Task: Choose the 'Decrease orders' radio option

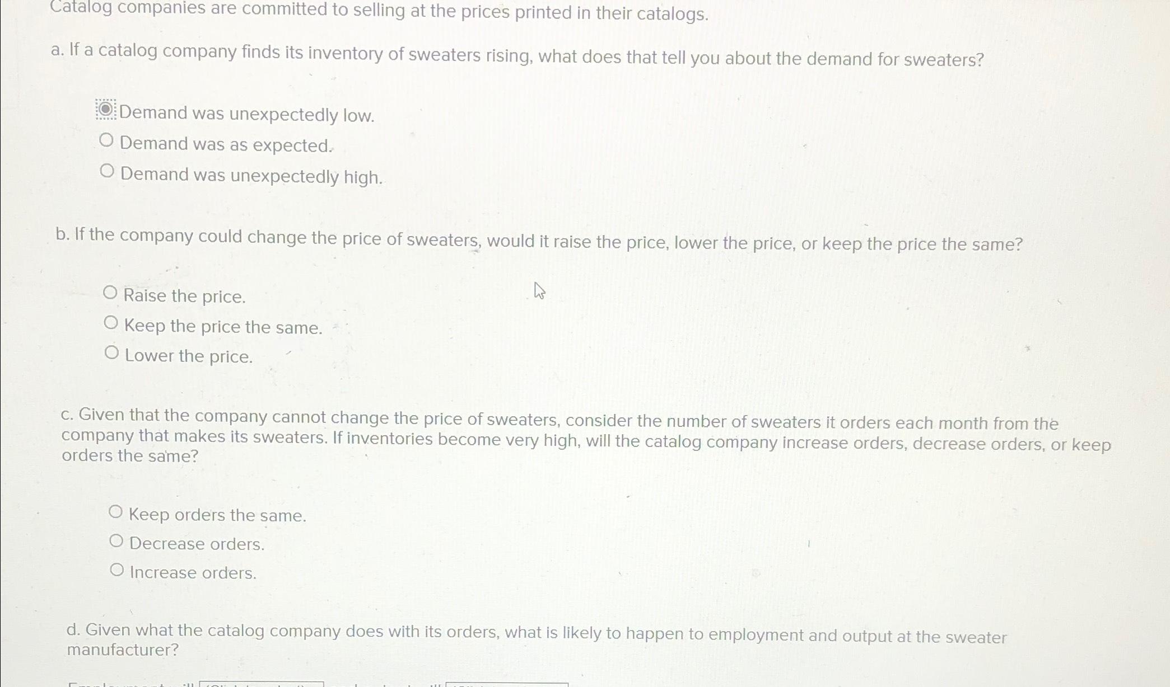Action: (116, 541)
